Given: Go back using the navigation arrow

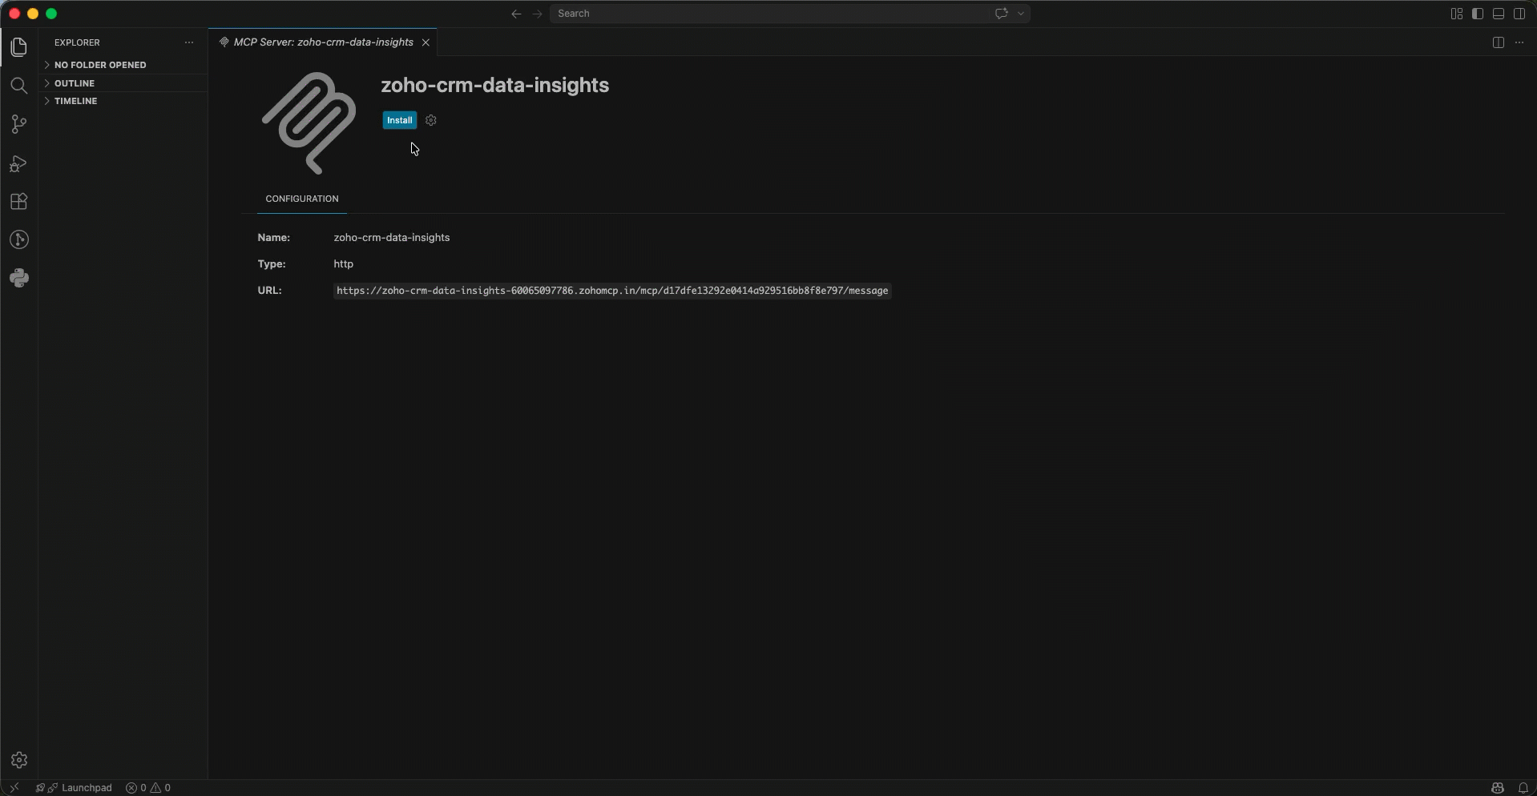Looking at the screenshot, I should [516, 14].
